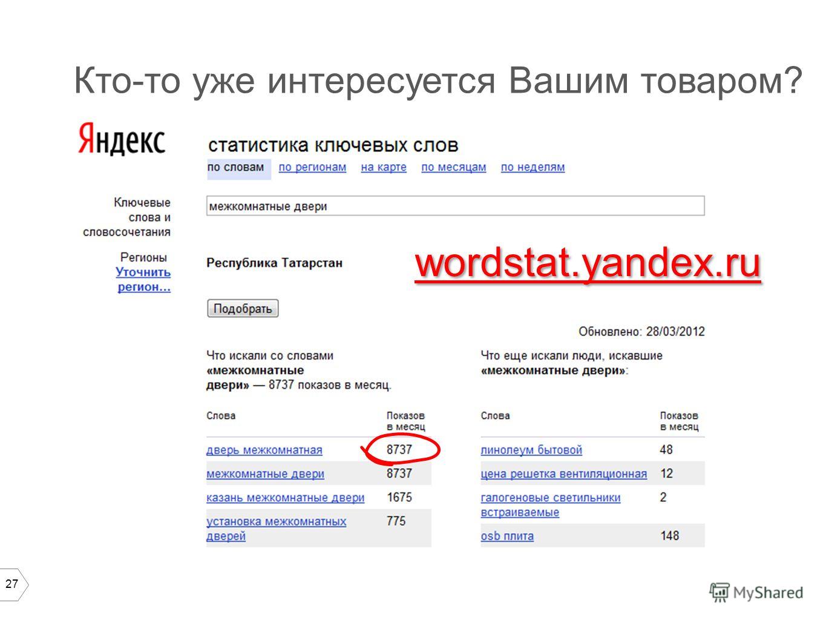826x620 pixels.
Task: Open the 'osb плита' link
Action: [507, 536]
